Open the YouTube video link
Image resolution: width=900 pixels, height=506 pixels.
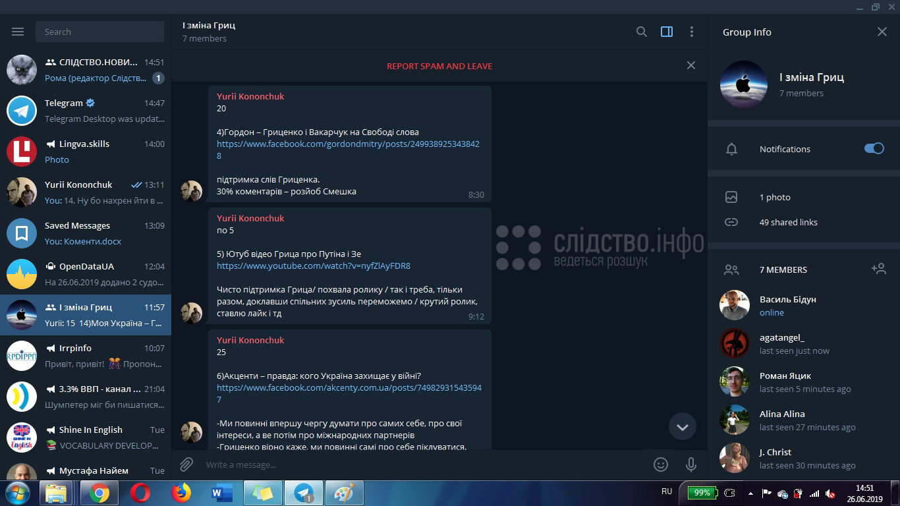pos(314,266)
